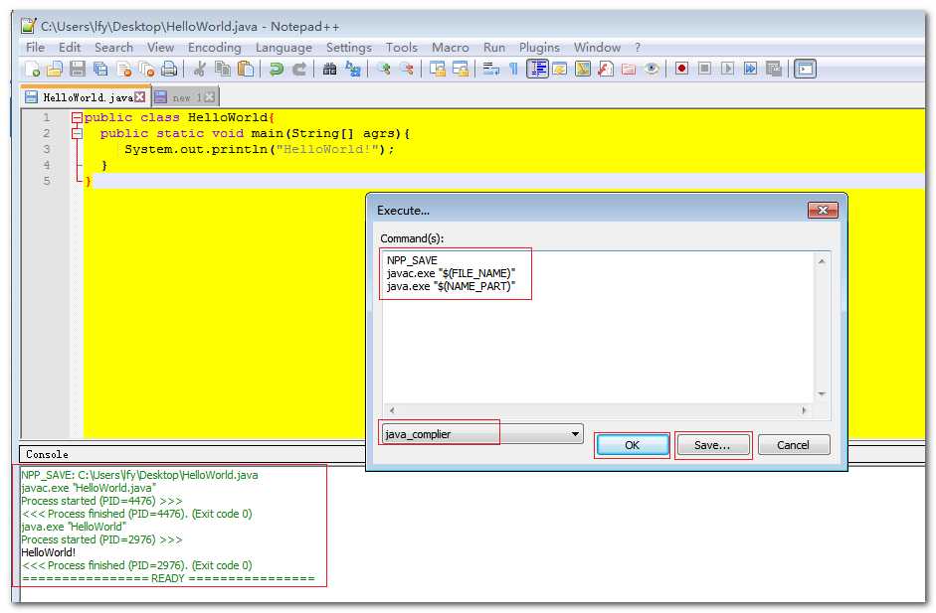Open the Language menu
This screenshot has width=936, height=613.
pos(283,47)
